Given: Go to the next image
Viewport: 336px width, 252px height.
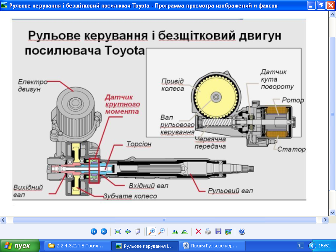Looking at the screenshot, I should click(x=104, y=231).
